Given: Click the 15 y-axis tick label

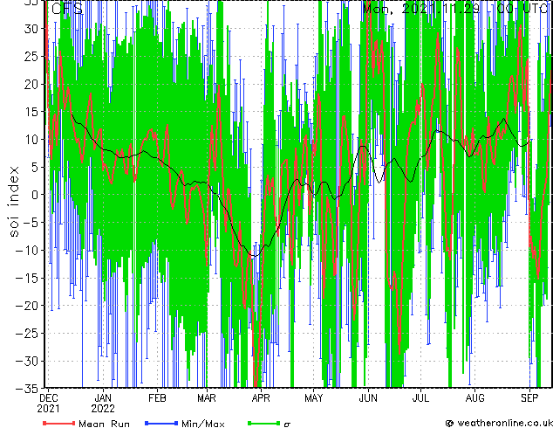Looking at the screenshot, I should click(x=31, y=112).
